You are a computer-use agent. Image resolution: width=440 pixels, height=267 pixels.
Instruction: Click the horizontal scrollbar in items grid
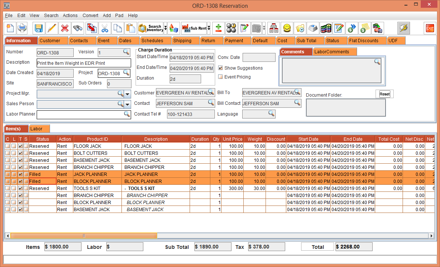pyautogui.click(x=84, y=236)
